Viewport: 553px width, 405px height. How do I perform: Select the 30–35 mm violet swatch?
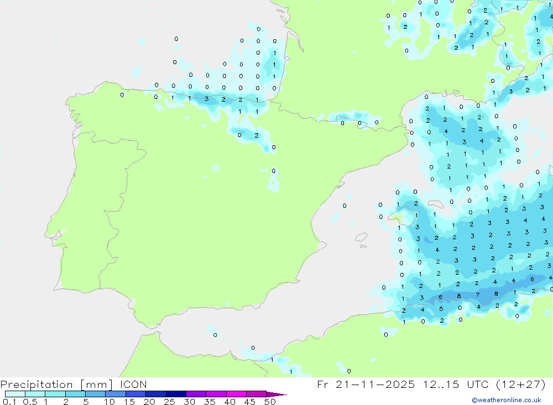pyautogui.click(x=196, y=394)
